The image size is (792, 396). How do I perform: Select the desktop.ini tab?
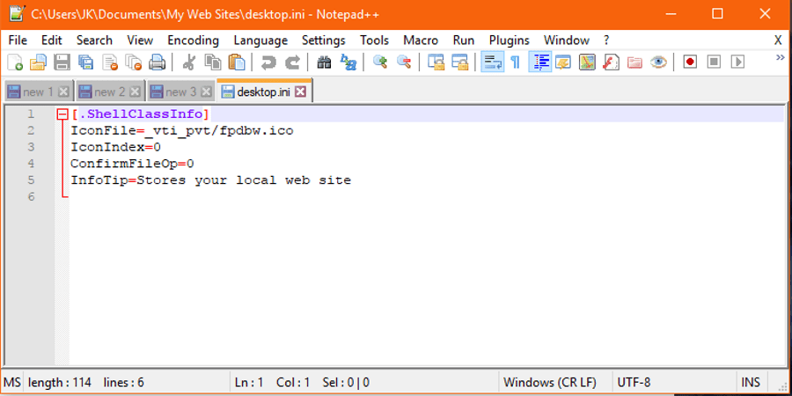click(262, 92)
